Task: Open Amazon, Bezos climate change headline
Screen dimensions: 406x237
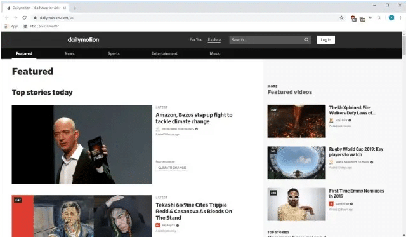Action: click(194, 118)
